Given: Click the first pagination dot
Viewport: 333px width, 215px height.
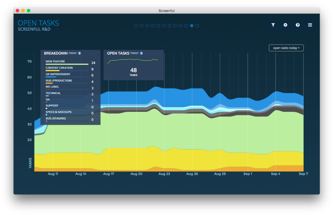Looking at the screenshot, I should tap(136, 25).
